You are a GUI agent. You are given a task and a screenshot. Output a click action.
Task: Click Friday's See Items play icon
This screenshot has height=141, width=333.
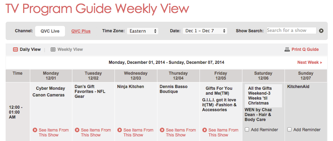[204, 130]
